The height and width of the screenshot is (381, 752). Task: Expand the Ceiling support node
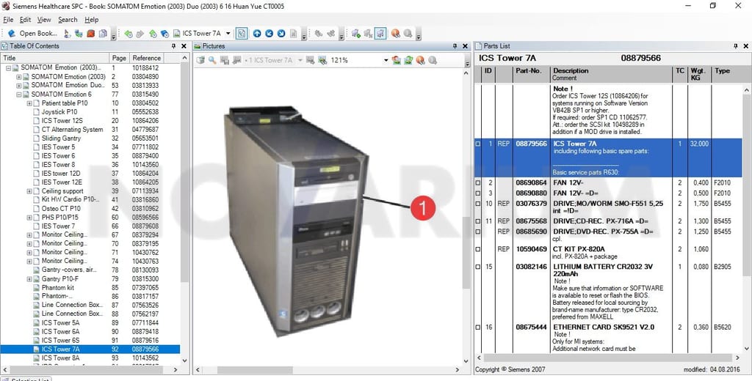29,191
